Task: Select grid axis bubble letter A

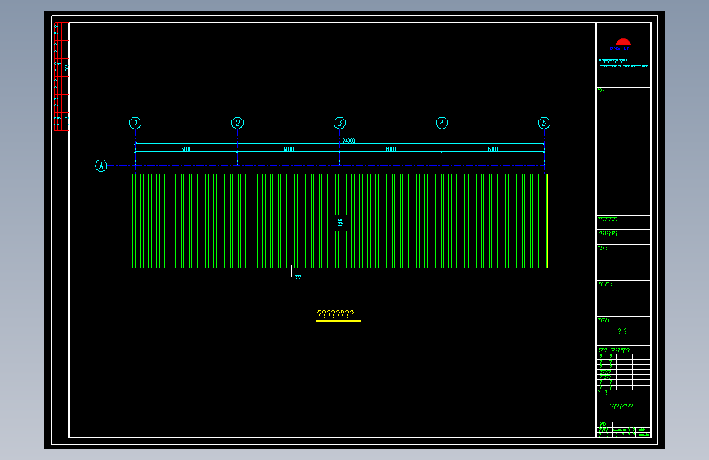Action: [x=101, y=165]
